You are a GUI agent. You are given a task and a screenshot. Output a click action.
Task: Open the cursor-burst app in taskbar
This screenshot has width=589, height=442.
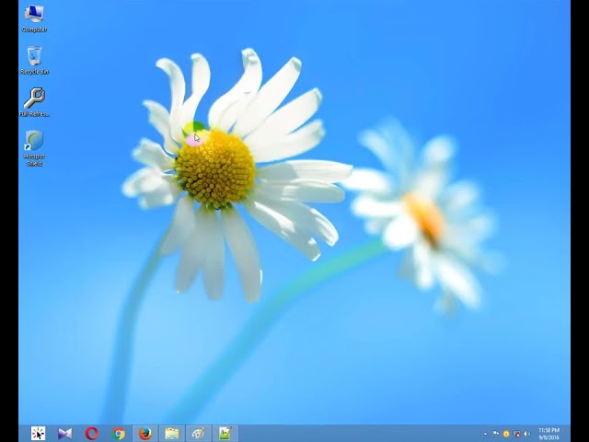pos(38,434)
